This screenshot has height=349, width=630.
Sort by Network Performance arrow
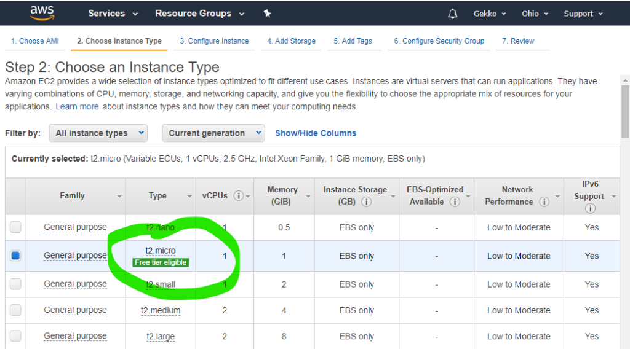click(x=557, y=197)
